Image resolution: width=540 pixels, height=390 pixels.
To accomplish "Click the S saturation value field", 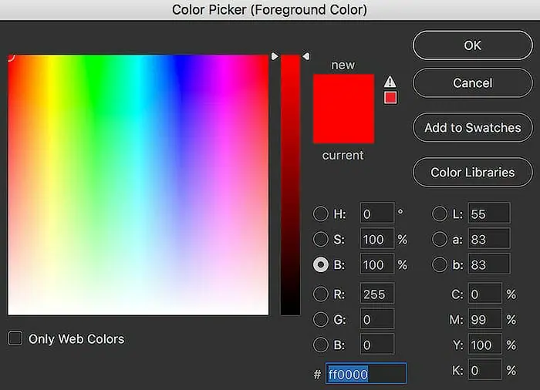I will [377, 239].
